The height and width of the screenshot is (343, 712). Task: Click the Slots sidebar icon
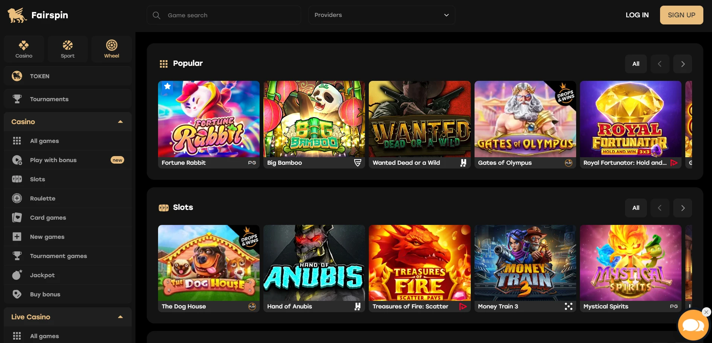tap(17, 179)
